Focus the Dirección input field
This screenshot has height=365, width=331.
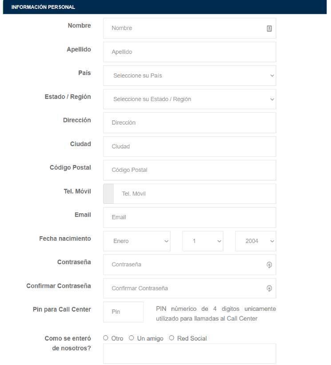coord(190,123)
